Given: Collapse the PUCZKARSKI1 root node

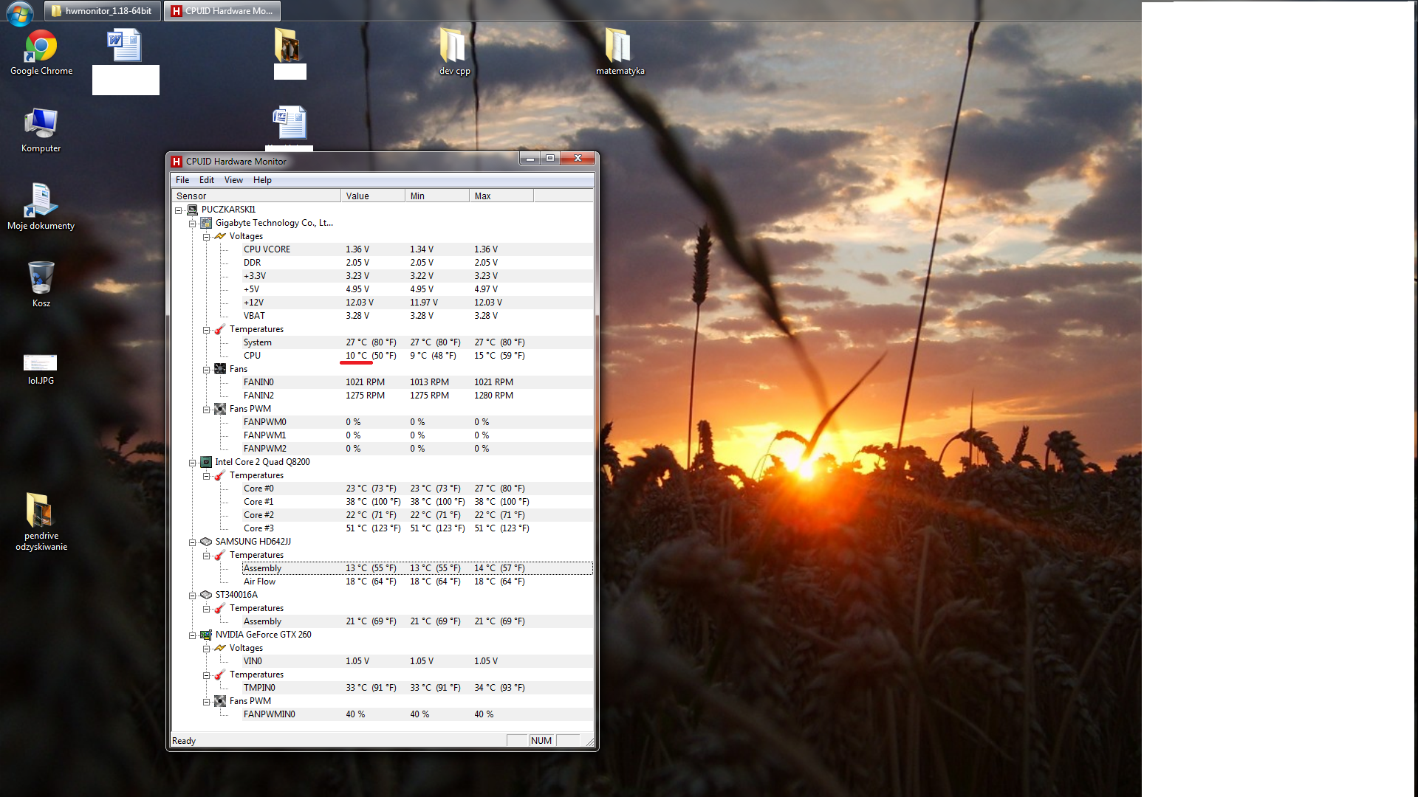Looking at the screenshot, I should pyautogui.click(x=179, y=210).
